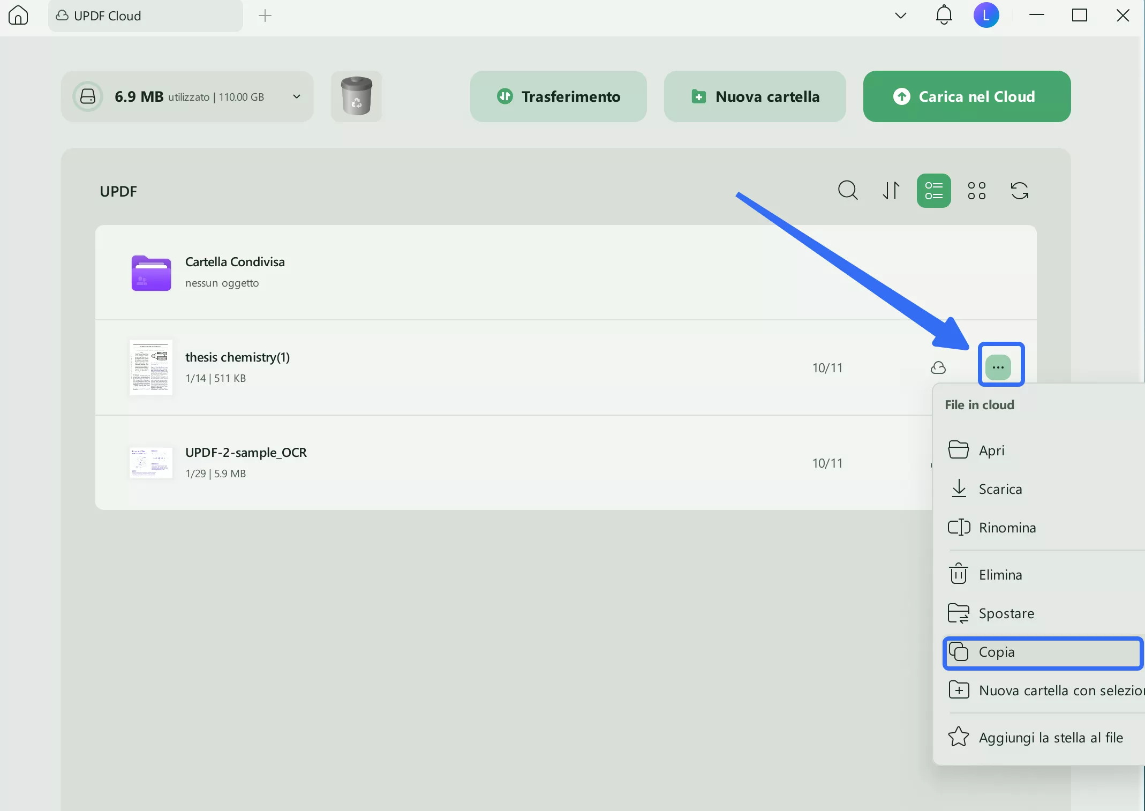Open the notifications bell
The width and height of the screenshot is (1145, 811).
coord(944,15)
